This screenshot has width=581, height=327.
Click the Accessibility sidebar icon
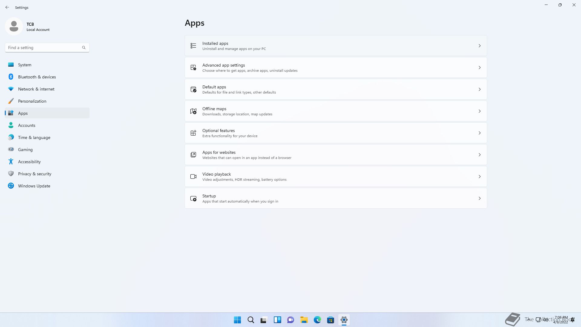[x=11, y=162]
